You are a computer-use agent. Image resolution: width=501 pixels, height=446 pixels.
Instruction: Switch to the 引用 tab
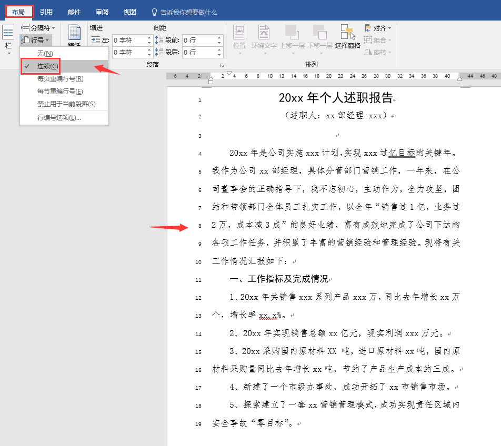click(46, 12)
